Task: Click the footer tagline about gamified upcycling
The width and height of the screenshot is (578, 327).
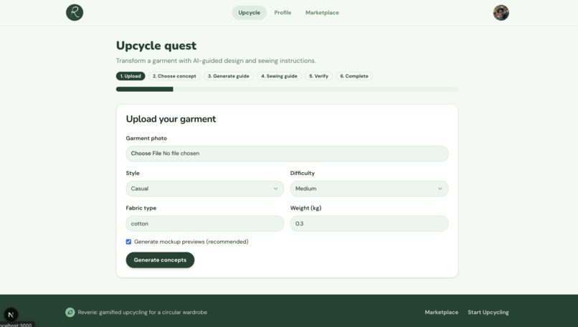Action: coord(142,312)
